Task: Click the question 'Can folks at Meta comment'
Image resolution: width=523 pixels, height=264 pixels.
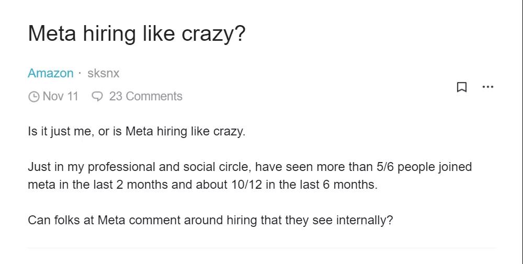Action: [210, 220]
